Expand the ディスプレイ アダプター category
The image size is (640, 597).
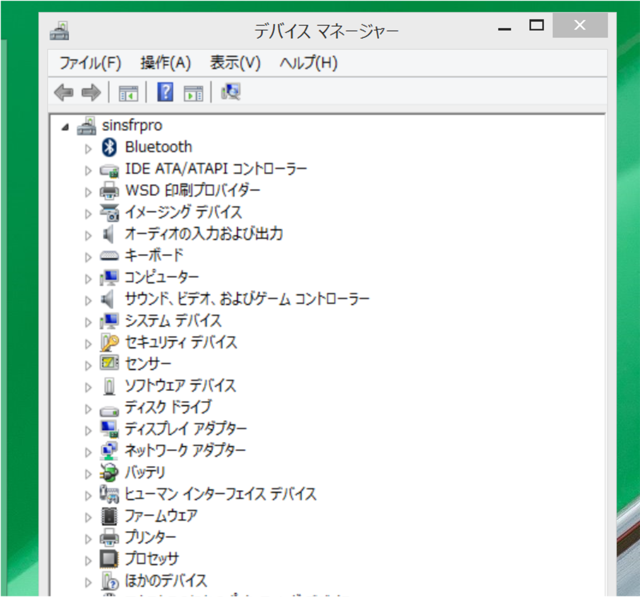tap(88, 431)
